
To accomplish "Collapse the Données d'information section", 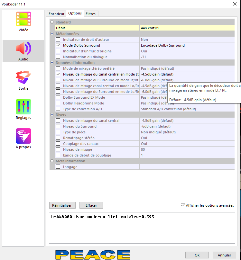I will point(52,63).
